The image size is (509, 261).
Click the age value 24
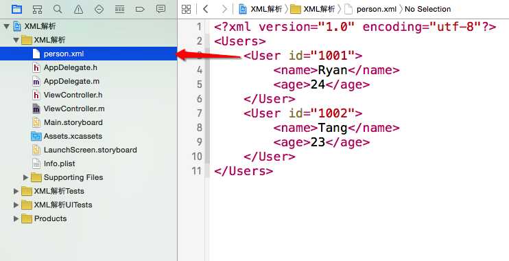(318, 84)
